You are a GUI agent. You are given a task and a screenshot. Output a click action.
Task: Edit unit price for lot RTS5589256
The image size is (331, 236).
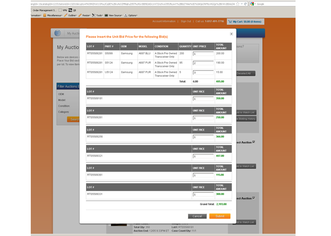point(203,137)
